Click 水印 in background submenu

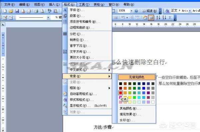[137, 120]
